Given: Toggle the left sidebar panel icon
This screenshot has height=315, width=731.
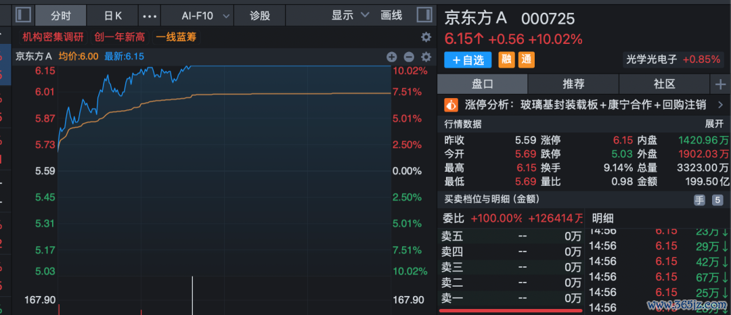Looking at the screenshot, I should coord(23,16).
